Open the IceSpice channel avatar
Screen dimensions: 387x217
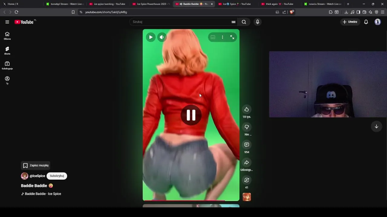(x=24, y=176)
